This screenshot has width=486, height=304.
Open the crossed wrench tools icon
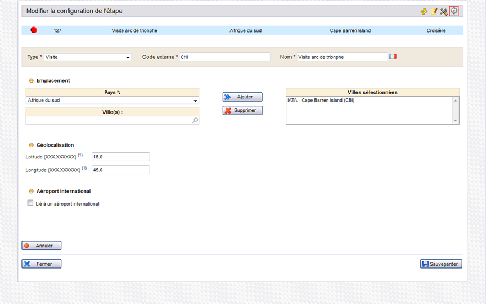pyautogui.click(x=444, y=11)
